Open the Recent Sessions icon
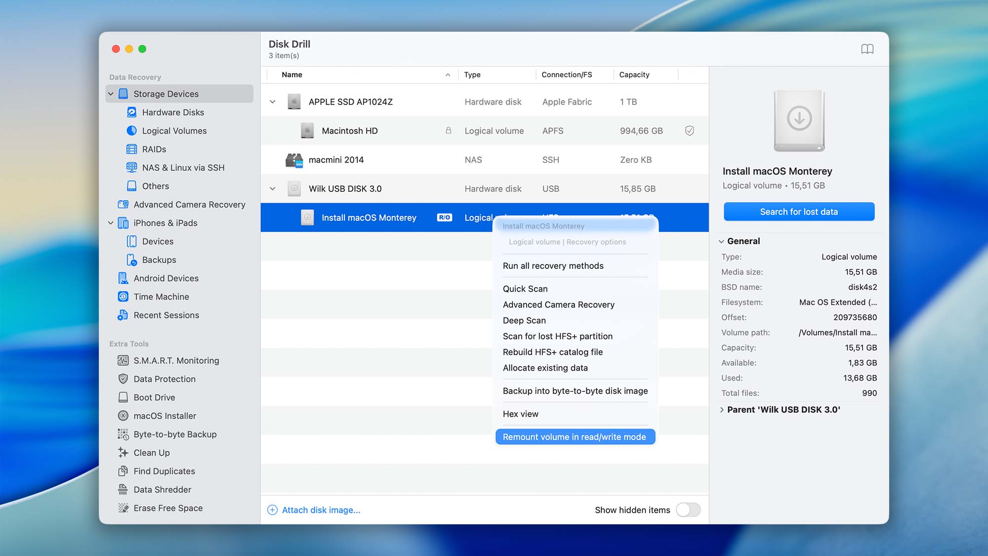The height and width of the screenshot is (556, 988). tap(123, 315)
